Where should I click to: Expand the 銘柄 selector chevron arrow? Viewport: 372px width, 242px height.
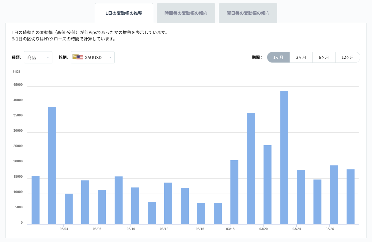tap(110, 57)
